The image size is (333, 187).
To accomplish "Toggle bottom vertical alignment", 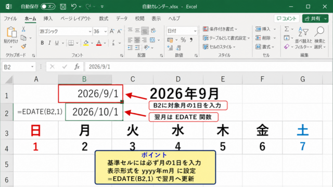I will [x=145, y=31].
